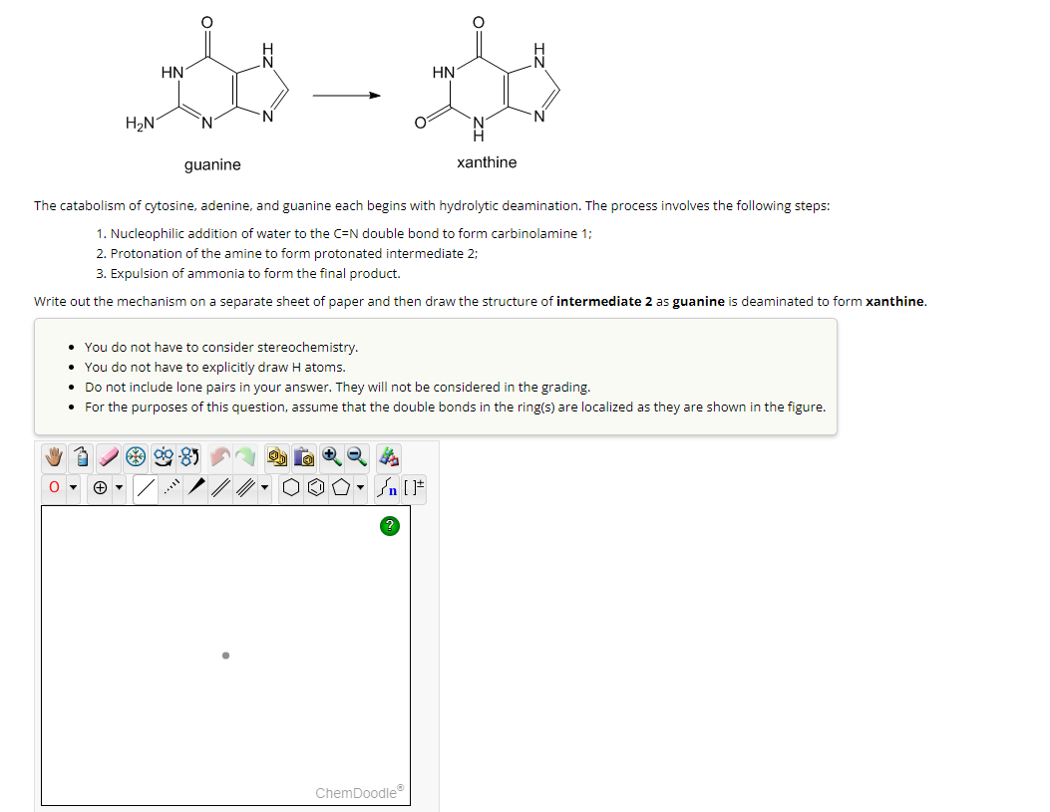Image resolution: width=1050 pixels, height=812 pixels.
Task: Select the lasso selection tool
Action: [80, 456]
